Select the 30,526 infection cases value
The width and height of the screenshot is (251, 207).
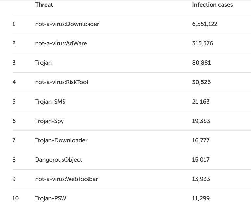click(201, 82)
